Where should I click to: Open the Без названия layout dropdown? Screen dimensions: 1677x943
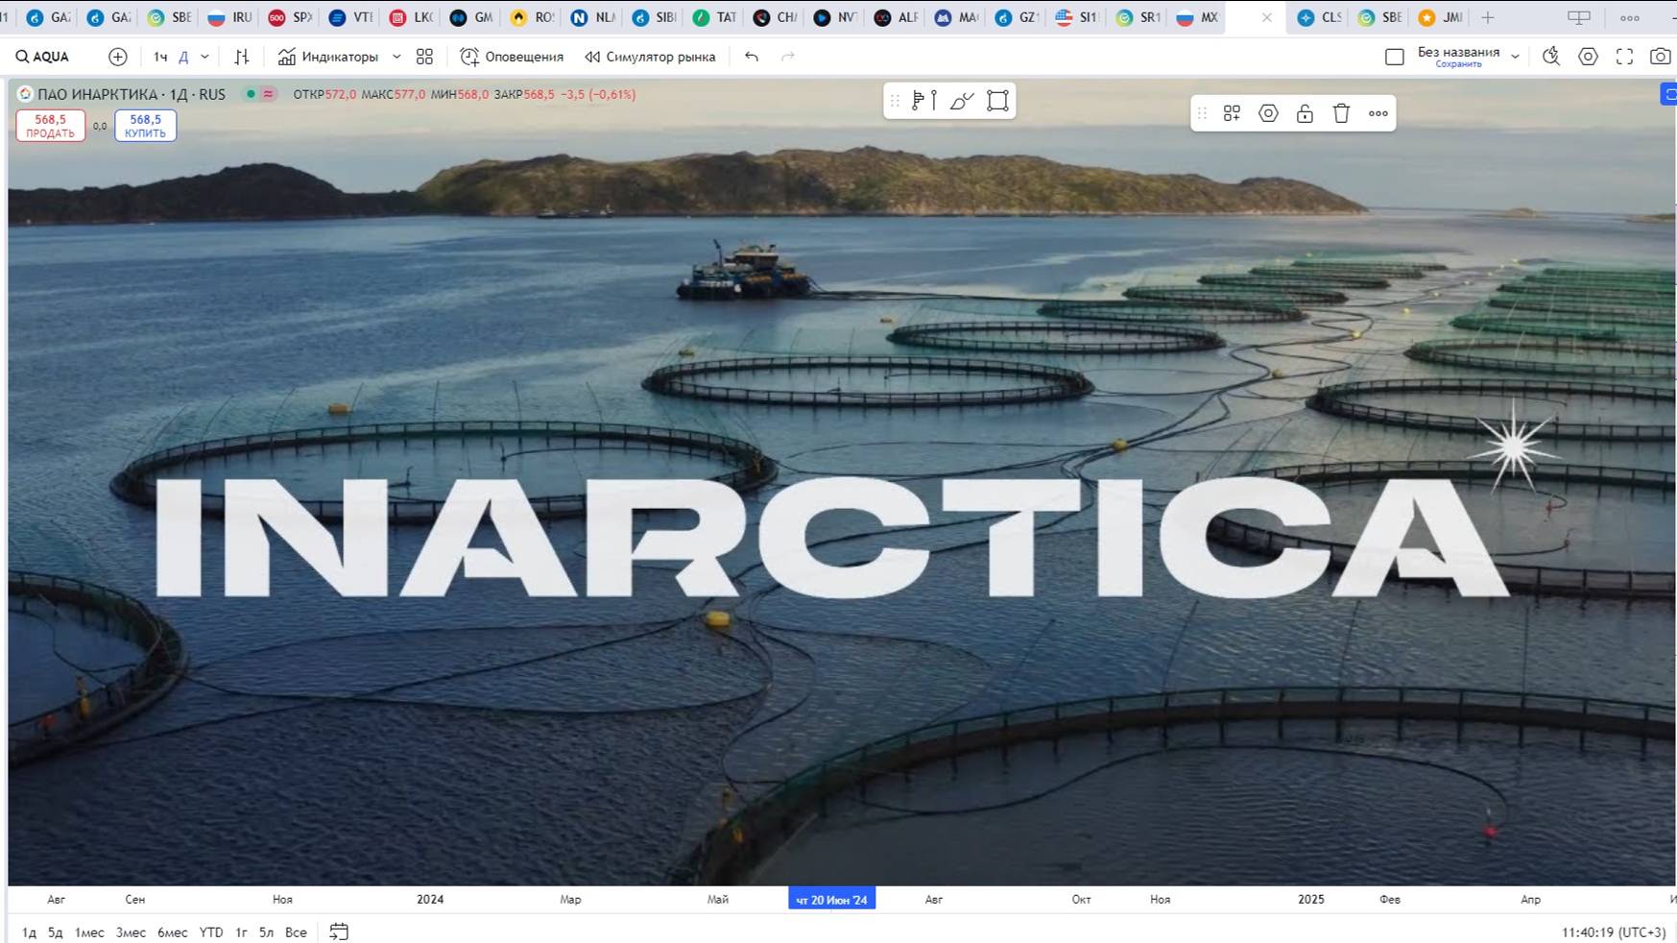[1515, 57]
